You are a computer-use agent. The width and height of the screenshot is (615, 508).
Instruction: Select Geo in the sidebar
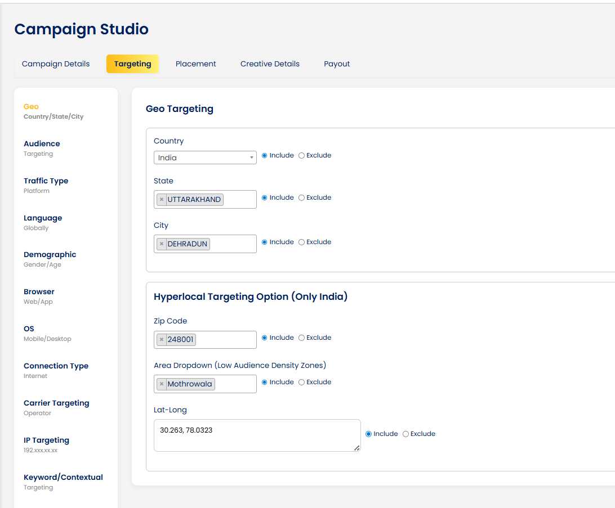pyautogui.click(x=54, y=111)
